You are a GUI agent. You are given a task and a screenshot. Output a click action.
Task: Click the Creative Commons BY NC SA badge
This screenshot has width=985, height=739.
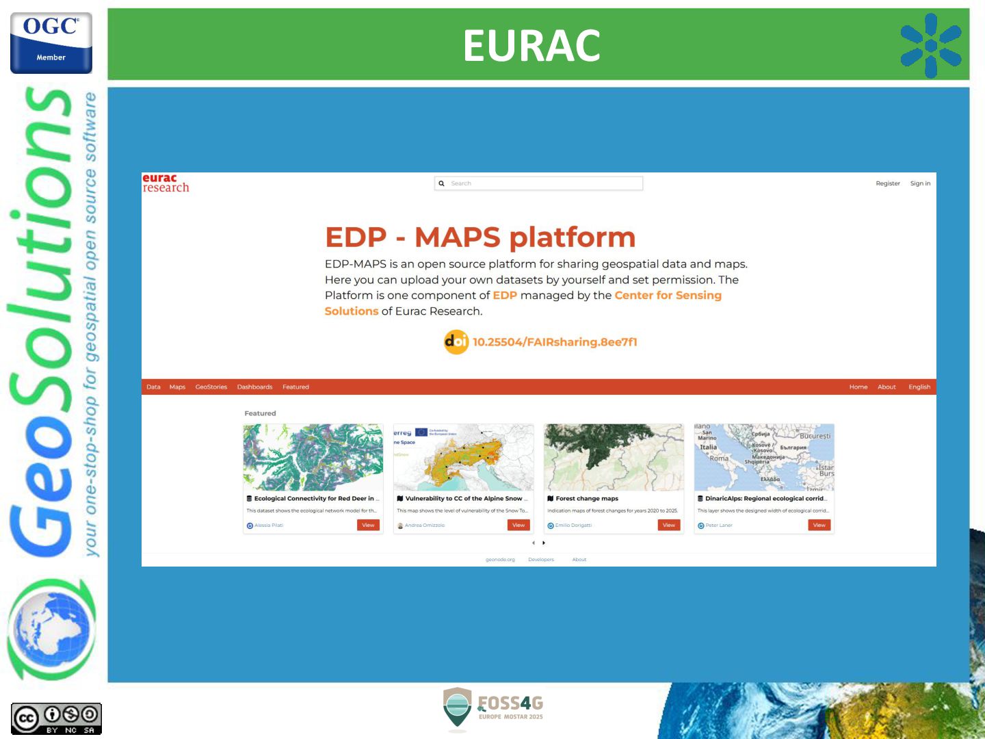point(56,719)
